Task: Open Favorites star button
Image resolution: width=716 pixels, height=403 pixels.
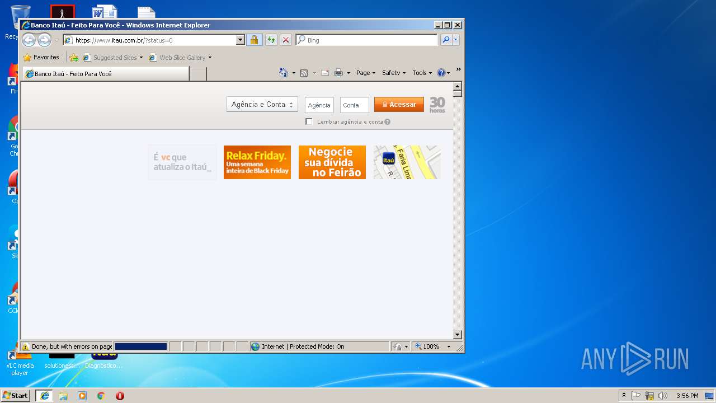Action: (x=41, y=57)
